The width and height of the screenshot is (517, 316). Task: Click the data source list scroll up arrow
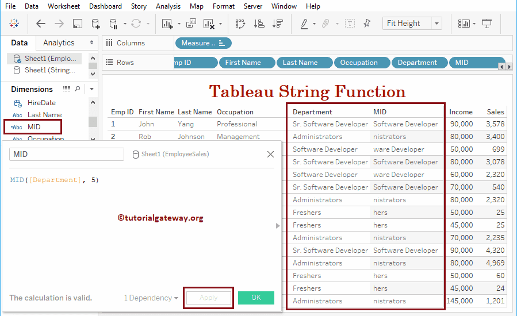click(x=93, y=59)
